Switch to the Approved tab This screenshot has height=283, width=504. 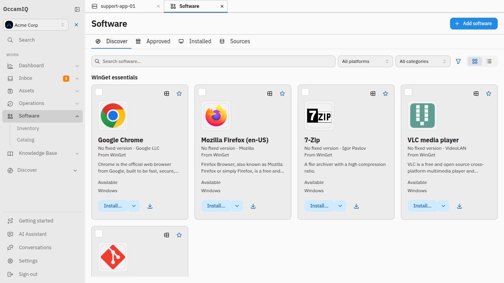153,41
